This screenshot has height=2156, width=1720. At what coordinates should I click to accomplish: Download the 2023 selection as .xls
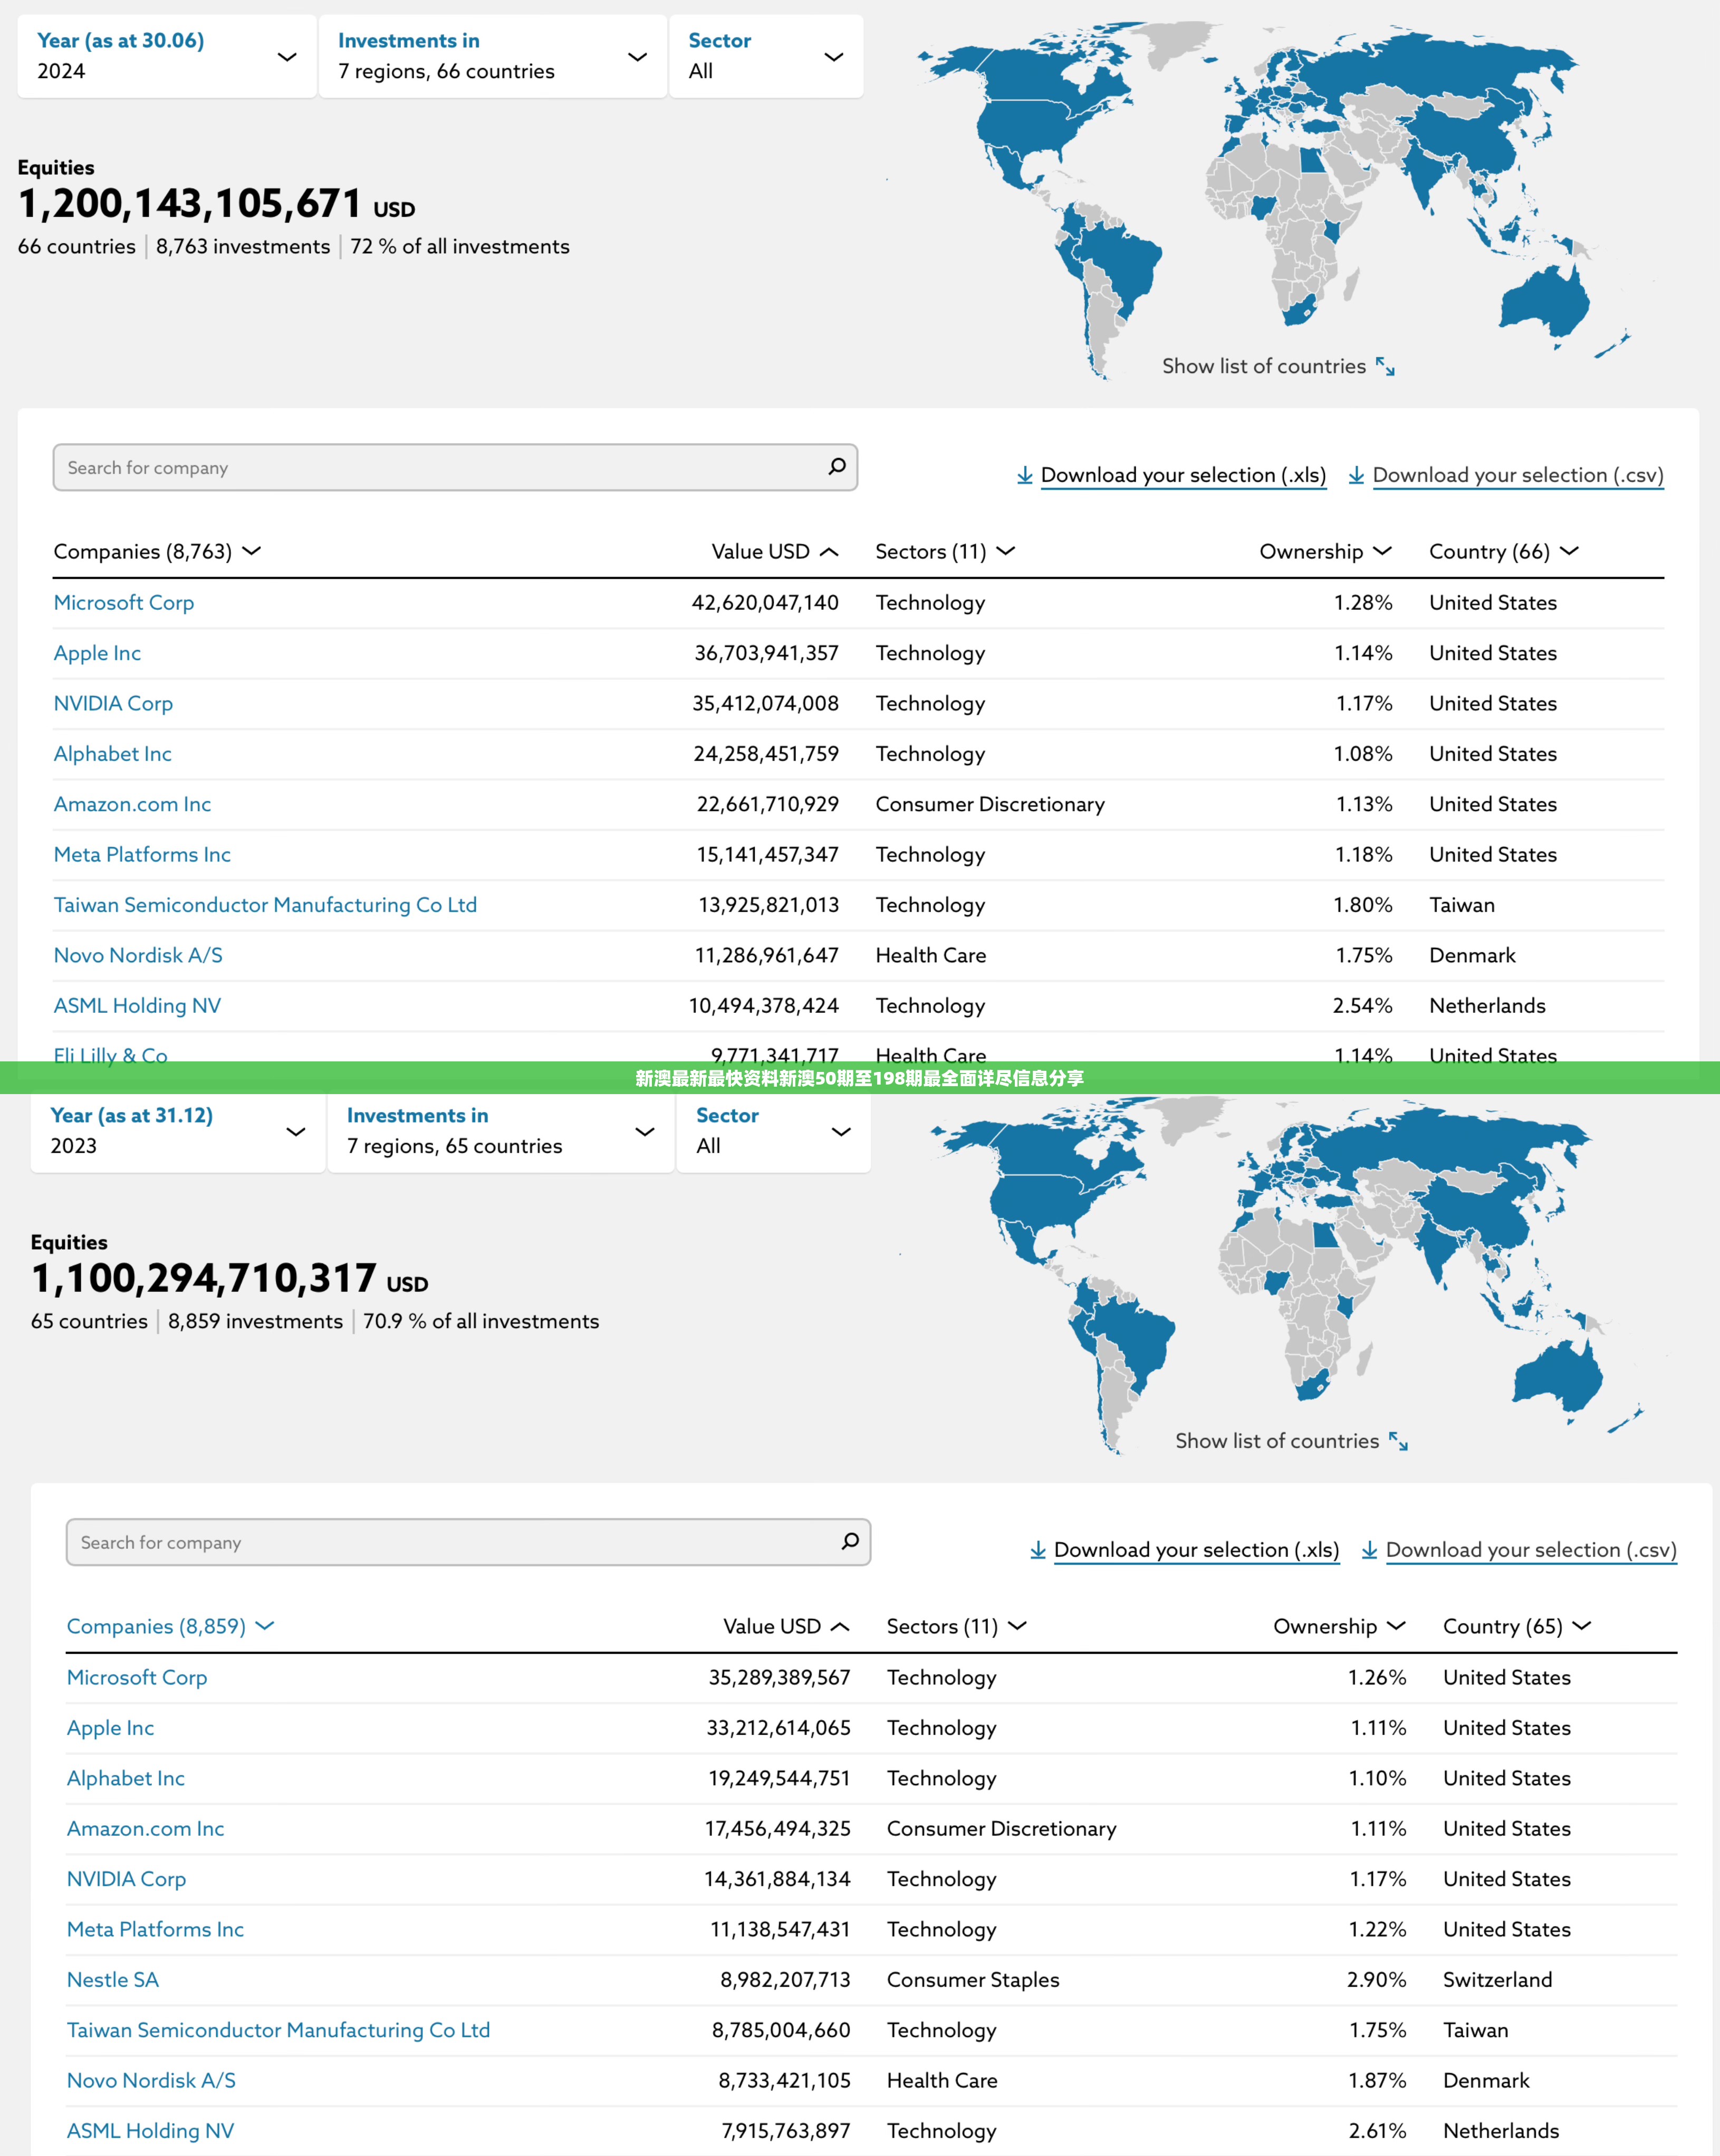point(1196,1551)
